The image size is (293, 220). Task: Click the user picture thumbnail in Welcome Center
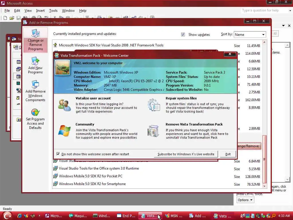[62, 68]
